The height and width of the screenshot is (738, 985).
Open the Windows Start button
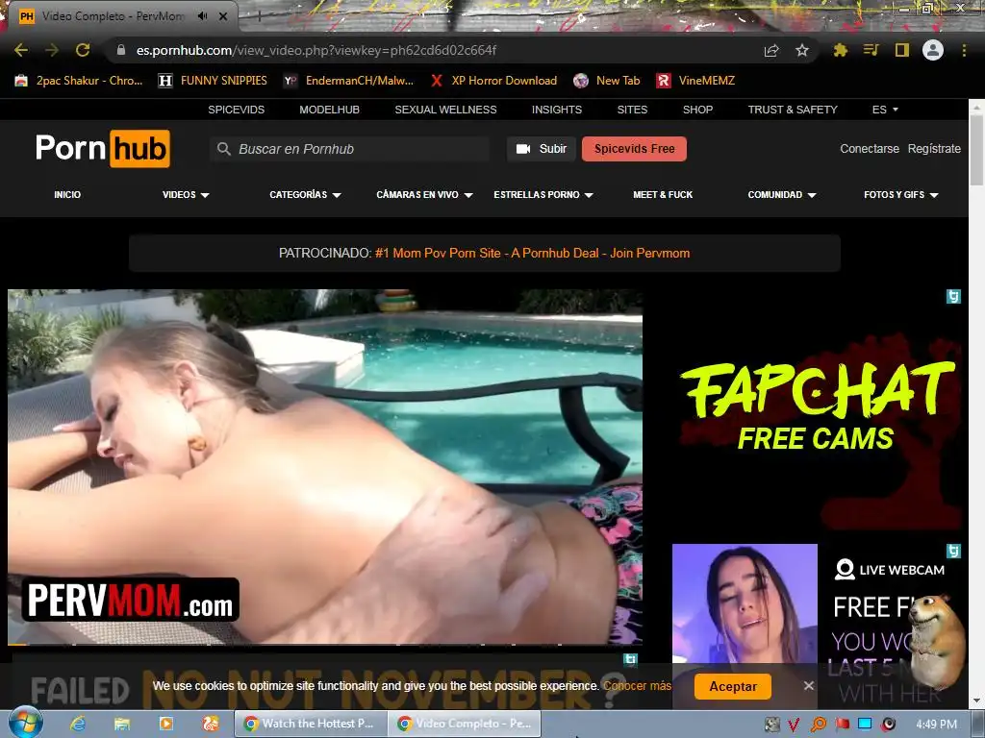[x=25, y=724]
